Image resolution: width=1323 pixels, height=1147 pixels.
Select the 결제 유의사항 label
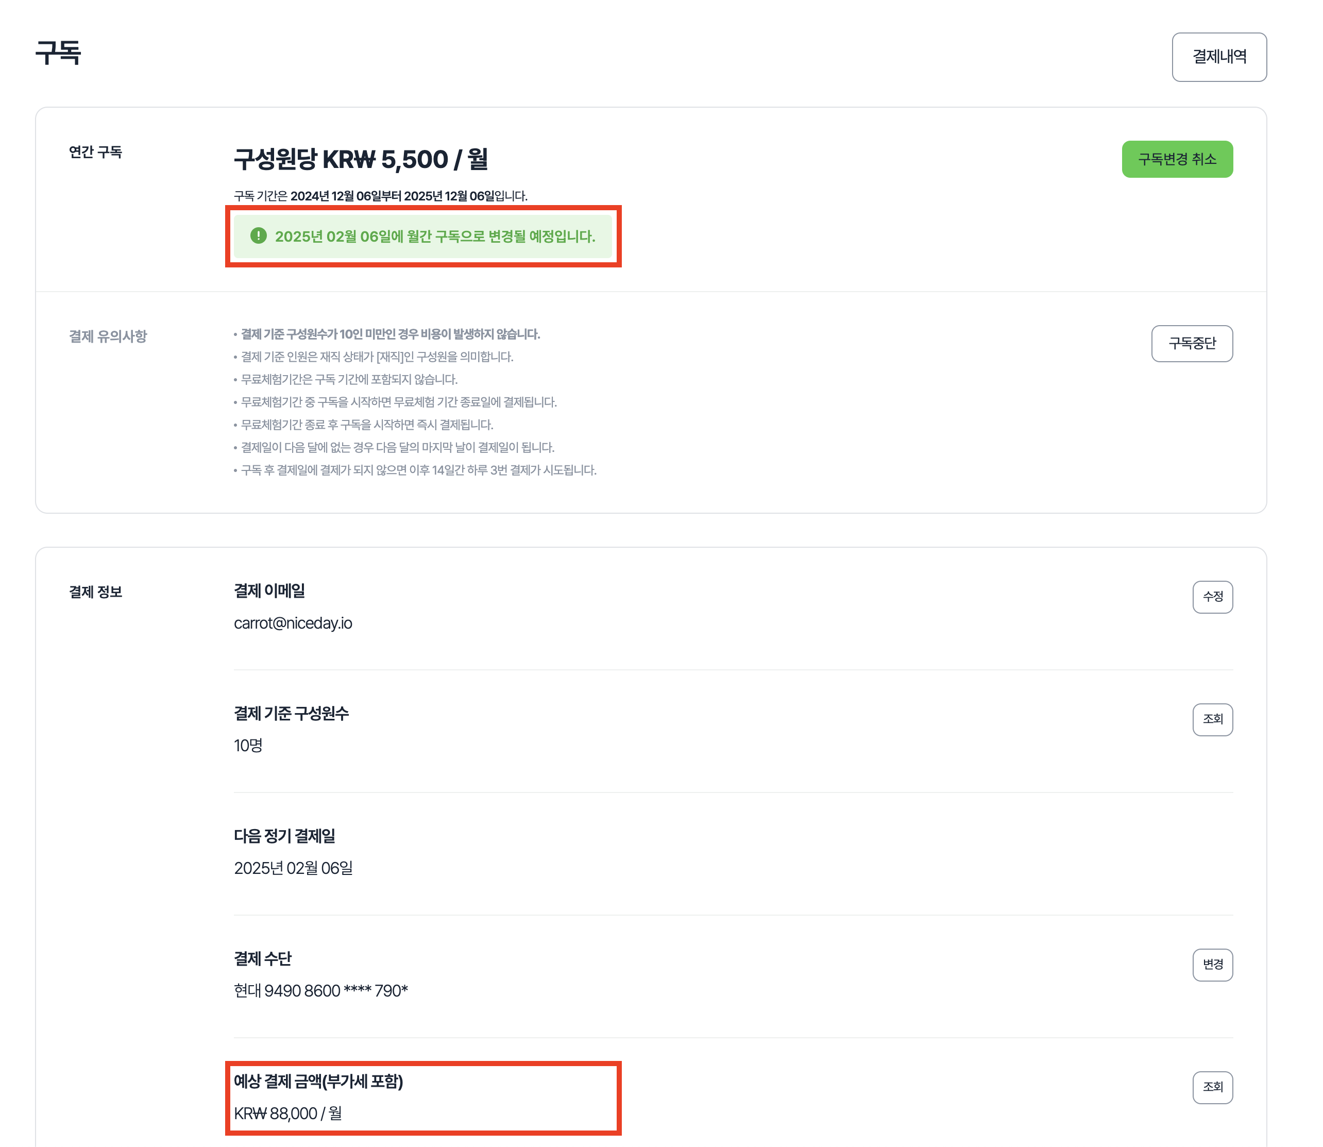click(108, 336)
